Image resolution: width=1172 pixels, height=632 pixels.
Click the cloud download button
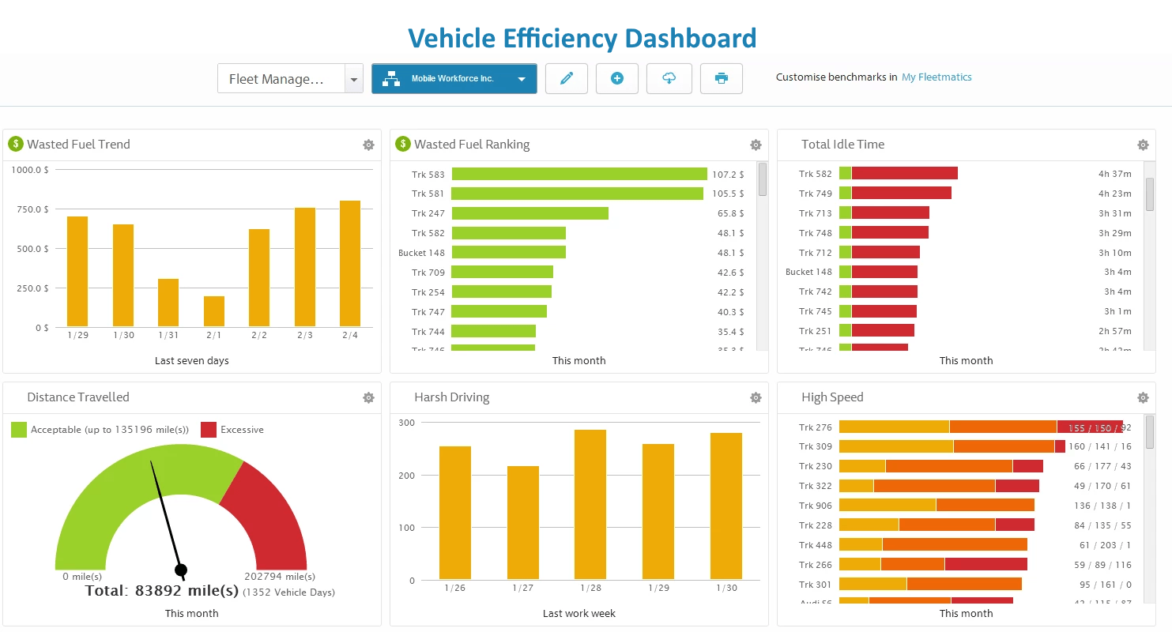pos(669,78)
